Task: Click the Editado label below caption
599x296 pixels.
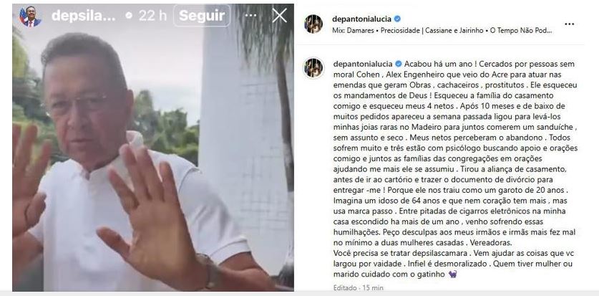Action: coord(344,287)
